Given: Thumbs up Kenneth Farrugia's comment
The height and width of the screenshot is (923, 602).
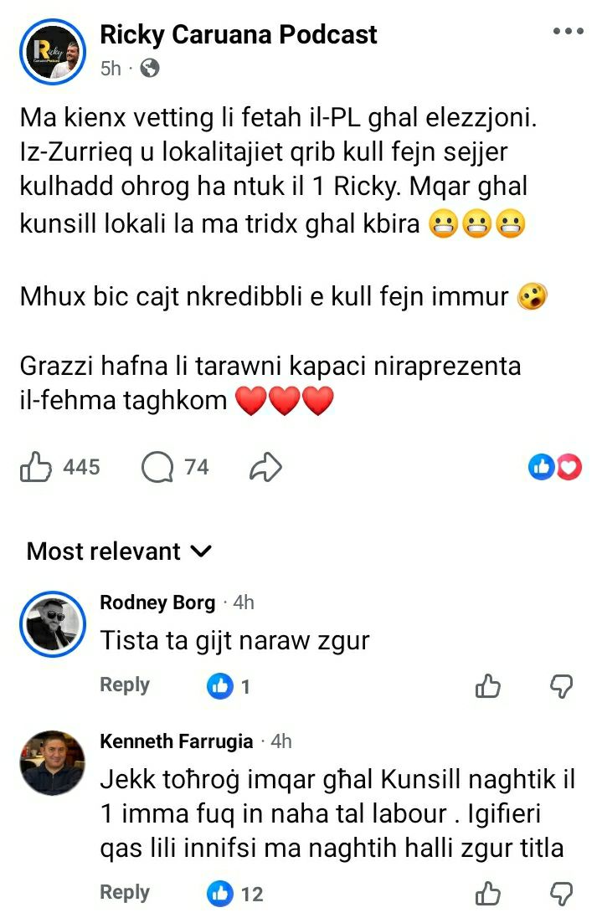Looking at the screenshot, I should tap(488, 894).
